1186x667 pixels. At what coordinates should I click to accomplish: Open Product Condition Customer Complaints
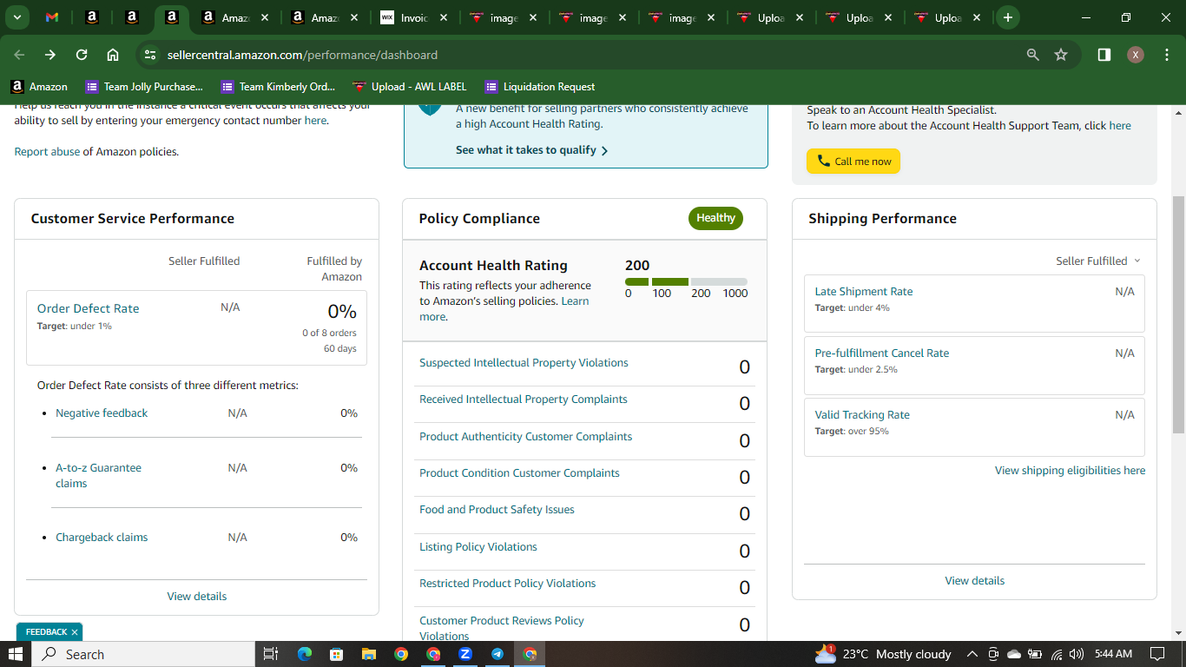[x=519, y=473]
